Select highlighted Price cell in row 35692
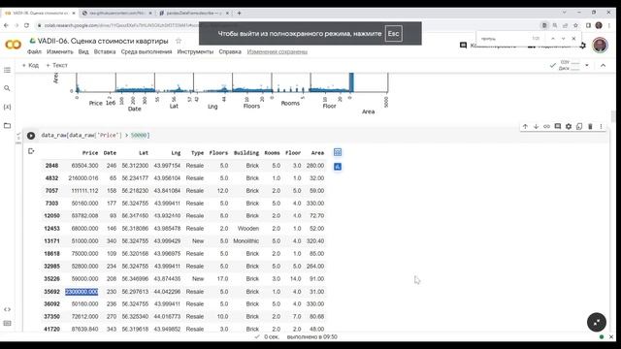The width and height of the screenshot is (621, 349). click(82, 292)
